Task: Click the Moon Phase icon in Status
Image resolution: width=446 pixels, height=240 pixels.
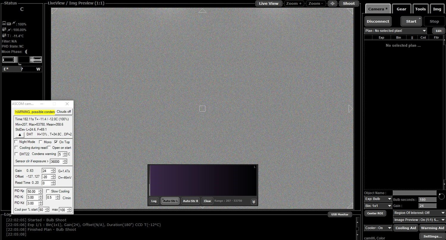Action: [x=26, y=52]
